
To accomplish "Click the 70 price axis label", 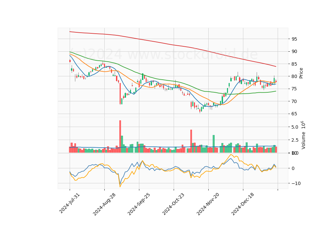I will [x=294, y=101].
